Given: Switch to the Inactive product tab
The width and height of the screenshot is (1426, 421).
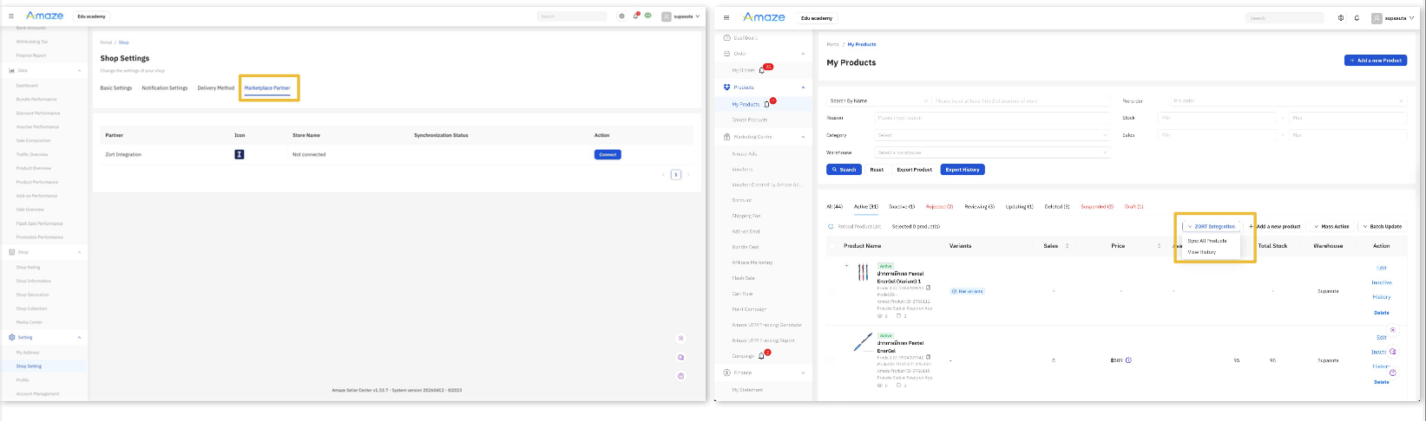Looking at the screenshot, I should pyautogui.click(x=902, y=207).
